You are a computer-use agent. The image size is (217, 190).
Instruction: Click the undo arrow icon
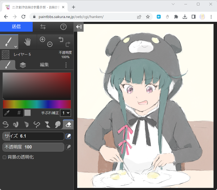click(x=60, y=40)
